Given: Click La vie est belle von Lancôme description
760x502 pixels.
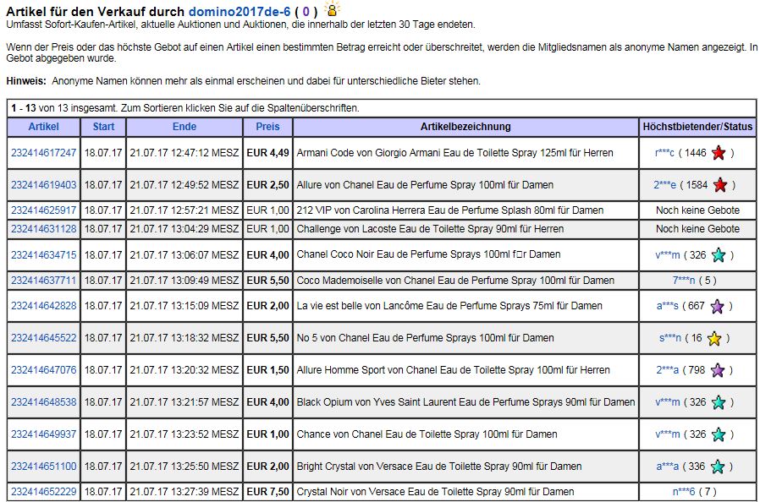Looking at the screenshot, I should 449,306.
